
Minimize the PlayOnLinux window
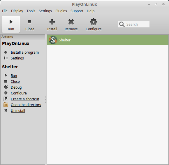click(149, 4)
